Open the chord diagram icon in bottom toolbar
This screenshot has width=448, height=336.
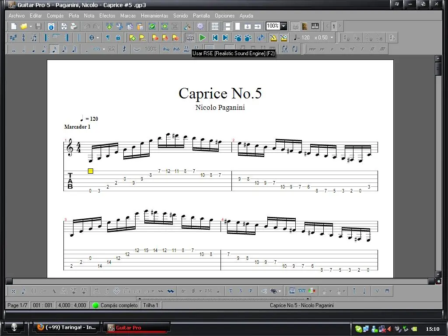[292, 291]
